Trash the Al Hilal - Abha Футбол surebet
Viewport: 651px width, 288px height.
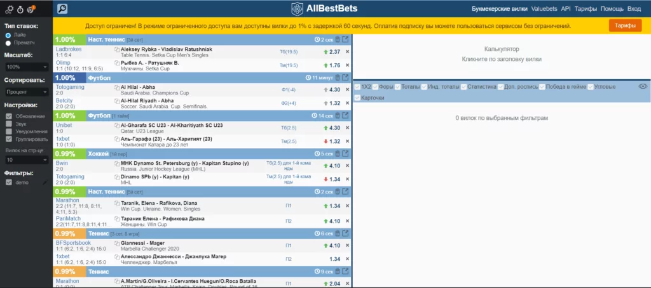[337, 78]
